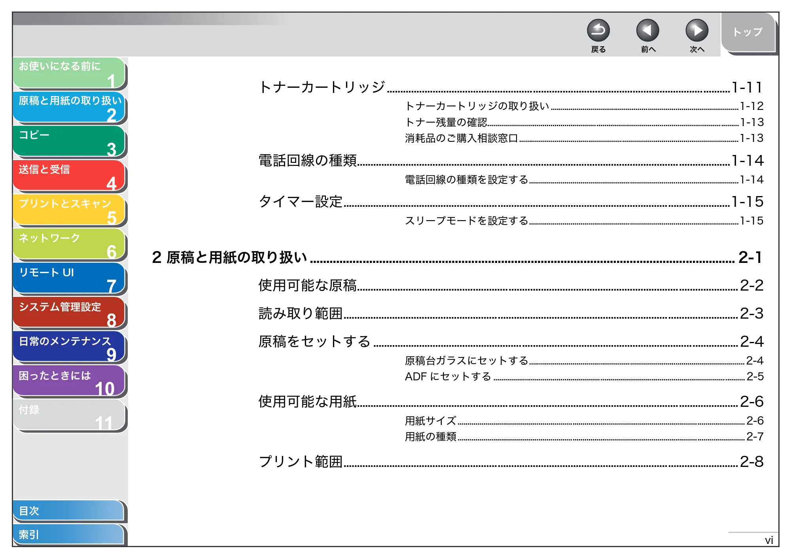Jump to 使用可能な原稿 entry 2-2
Screen dimensions: 791x559
point(511,285)
